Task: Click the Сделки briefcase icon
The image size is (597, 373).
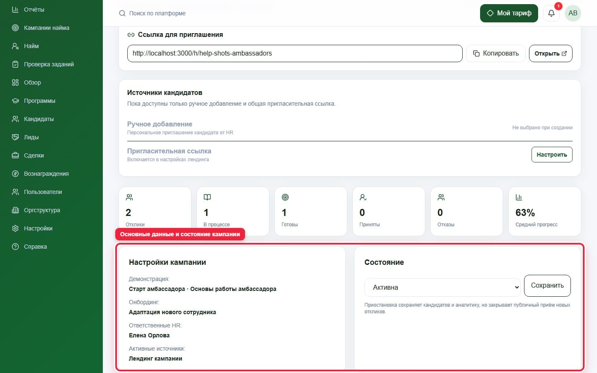Action: [15, 155]
